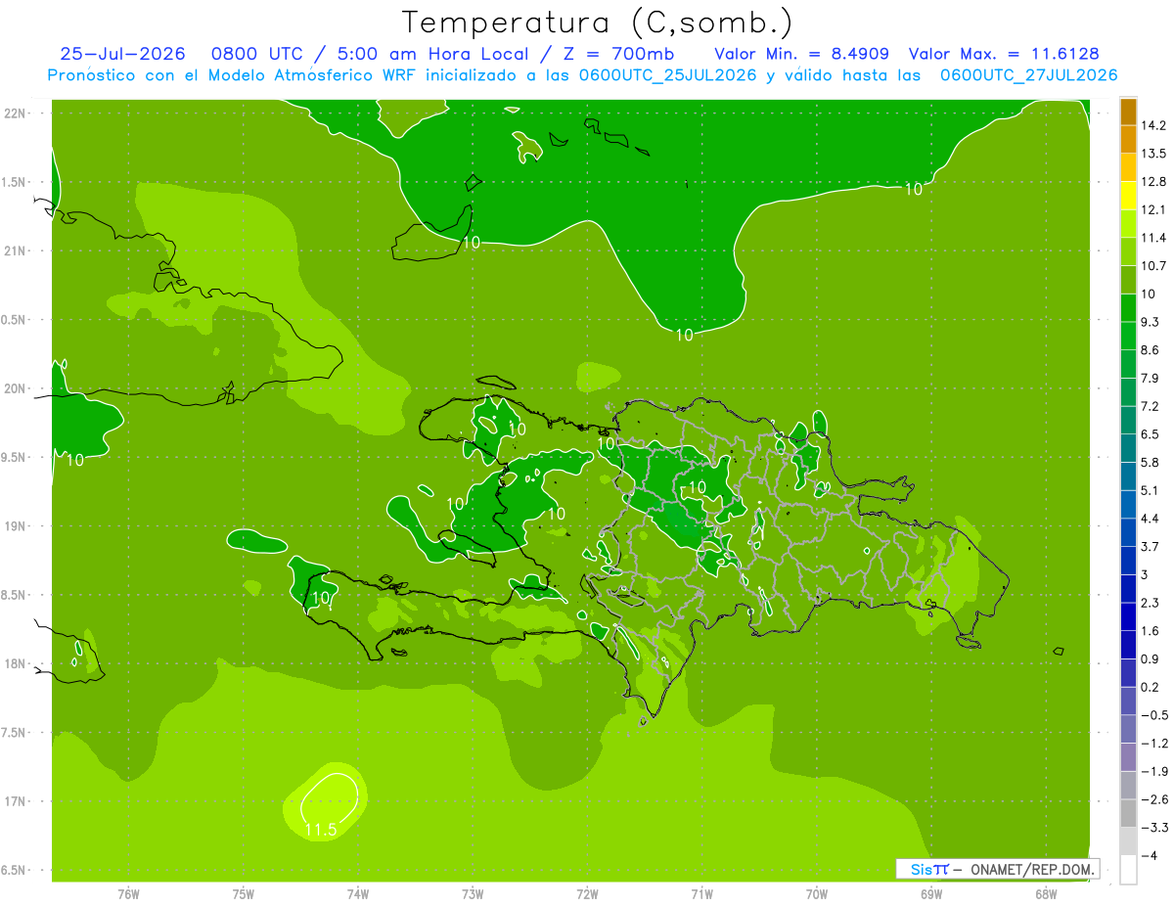Click the '70W' longitude label

pyautogui.click(x=817, y=894)
